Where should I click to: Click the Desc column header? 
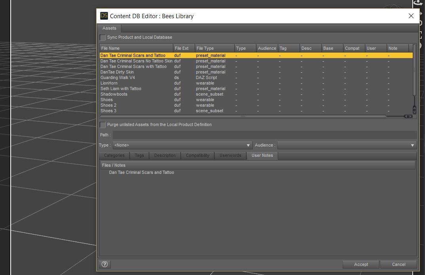[x=311, y=48]
